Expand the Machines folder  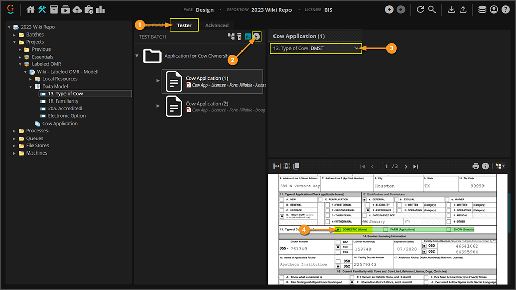(14, 153)
